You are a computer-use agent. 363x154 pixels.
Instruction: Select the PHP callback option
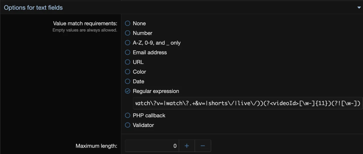tap(128, 115)
